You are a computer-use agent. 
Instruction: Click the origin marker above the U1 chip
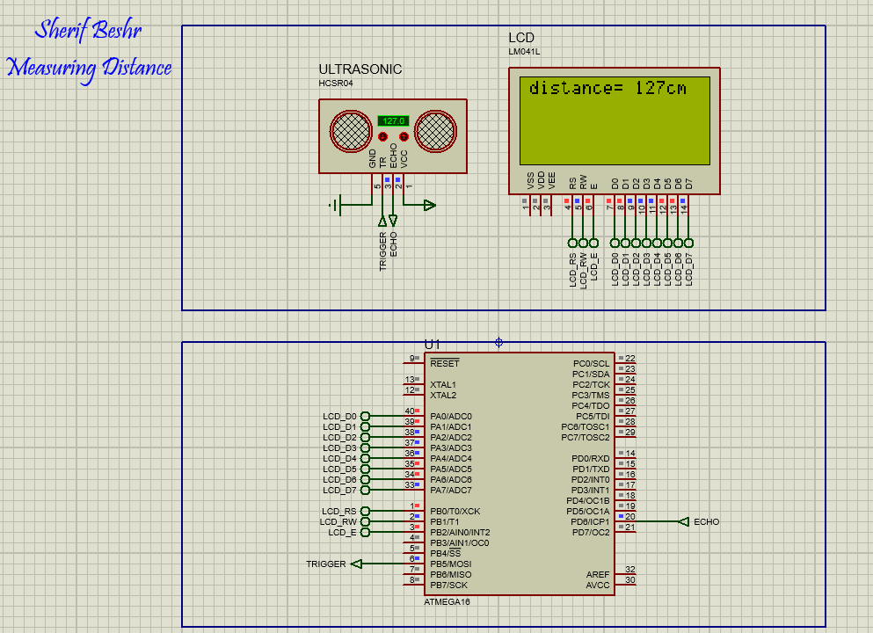pyautogui.click(x=498, y=342)
